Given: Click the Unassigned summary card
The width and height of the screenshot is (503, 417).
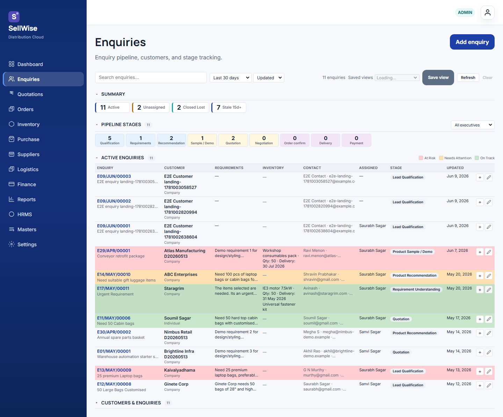Looking at the screenshot, I should (x=151, y=108).
